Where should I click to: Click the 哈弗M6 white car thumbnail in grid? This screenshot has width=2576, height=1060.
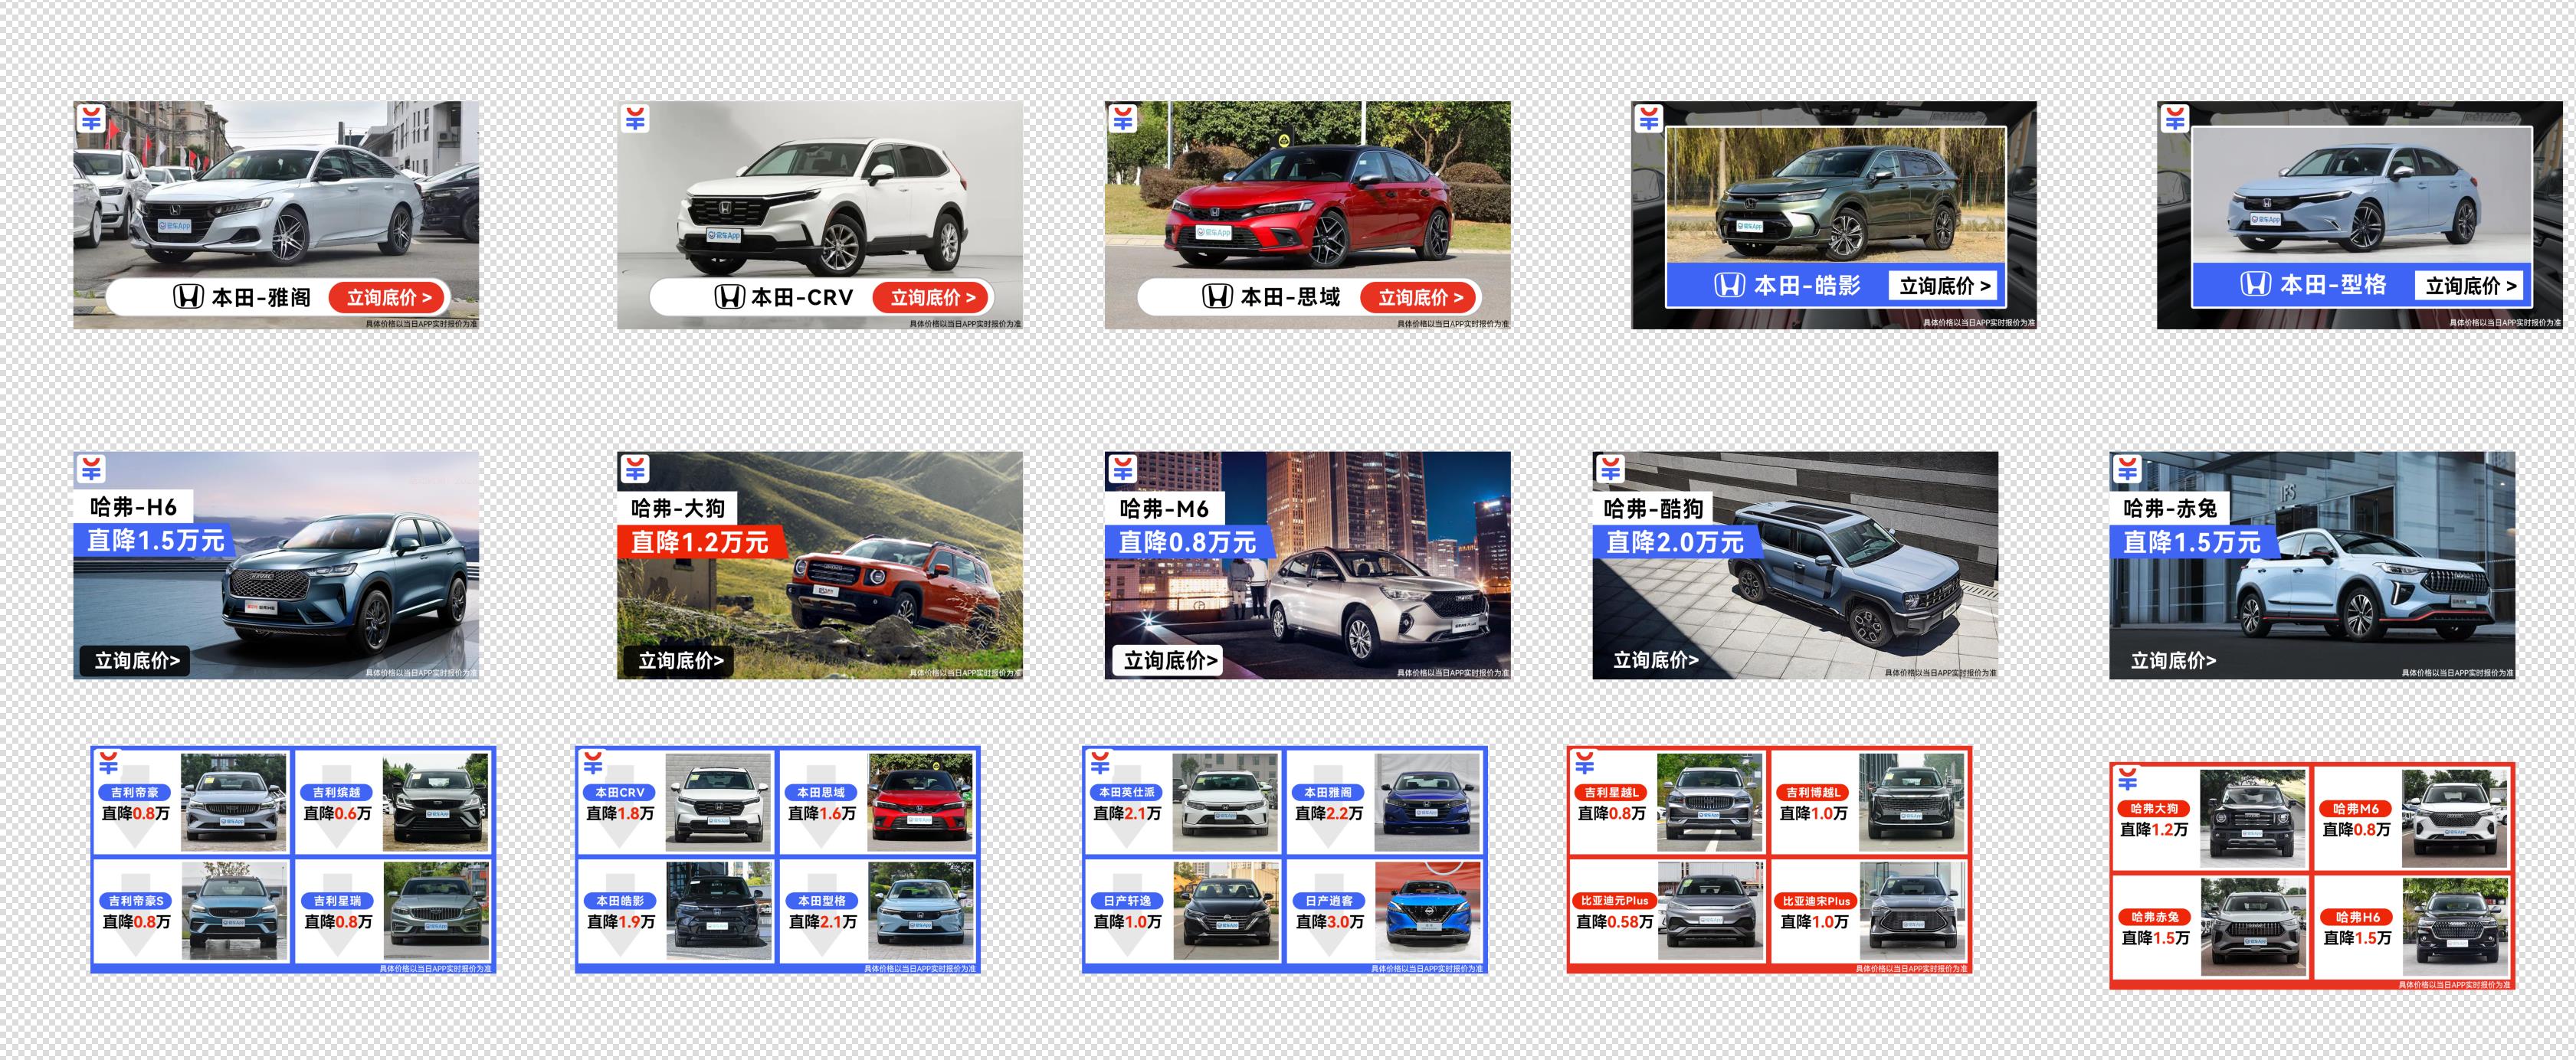click(x=2454, y=818)
